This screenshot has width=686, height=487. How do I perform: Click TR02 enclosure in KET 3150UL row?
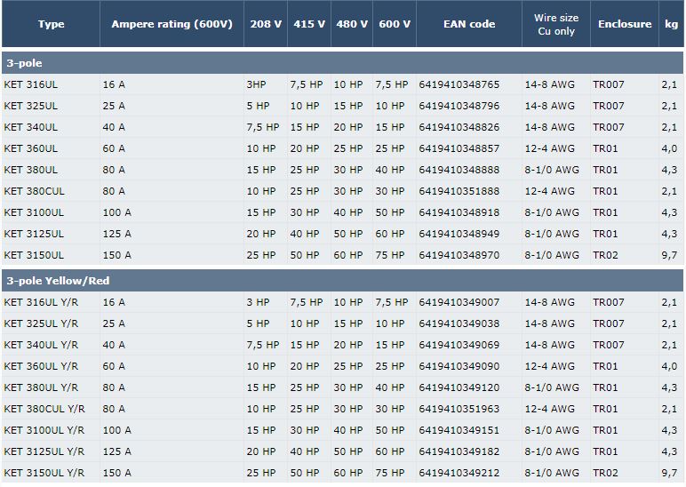click(605, 255)
